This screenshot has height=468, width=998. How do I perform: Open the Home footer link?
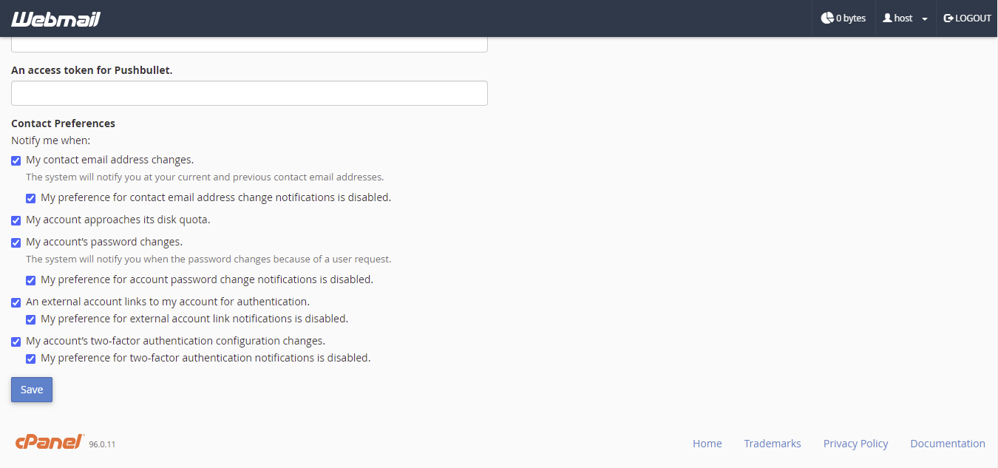point(707,444)
